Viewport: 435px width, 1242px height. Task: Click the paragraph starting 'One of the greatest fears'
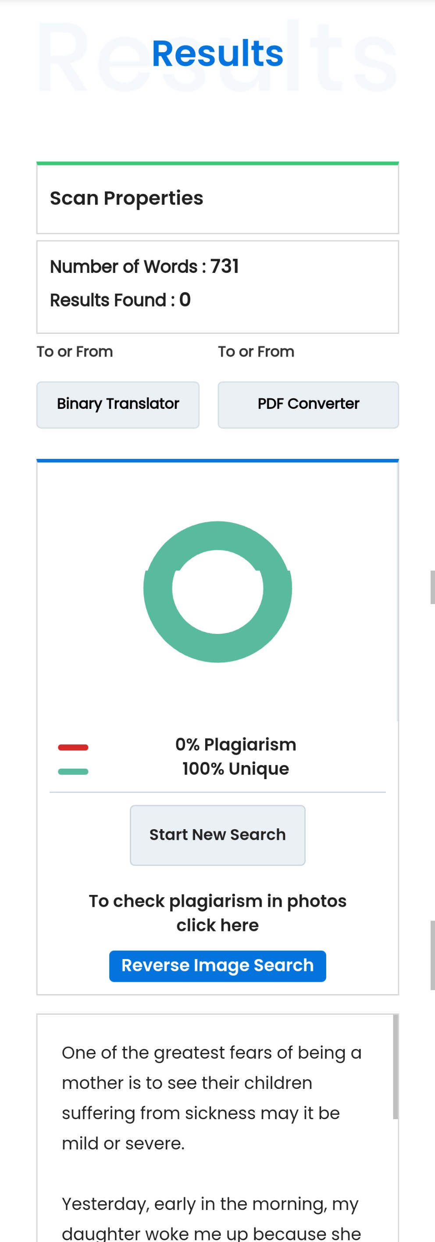[x=212, y=1097]
